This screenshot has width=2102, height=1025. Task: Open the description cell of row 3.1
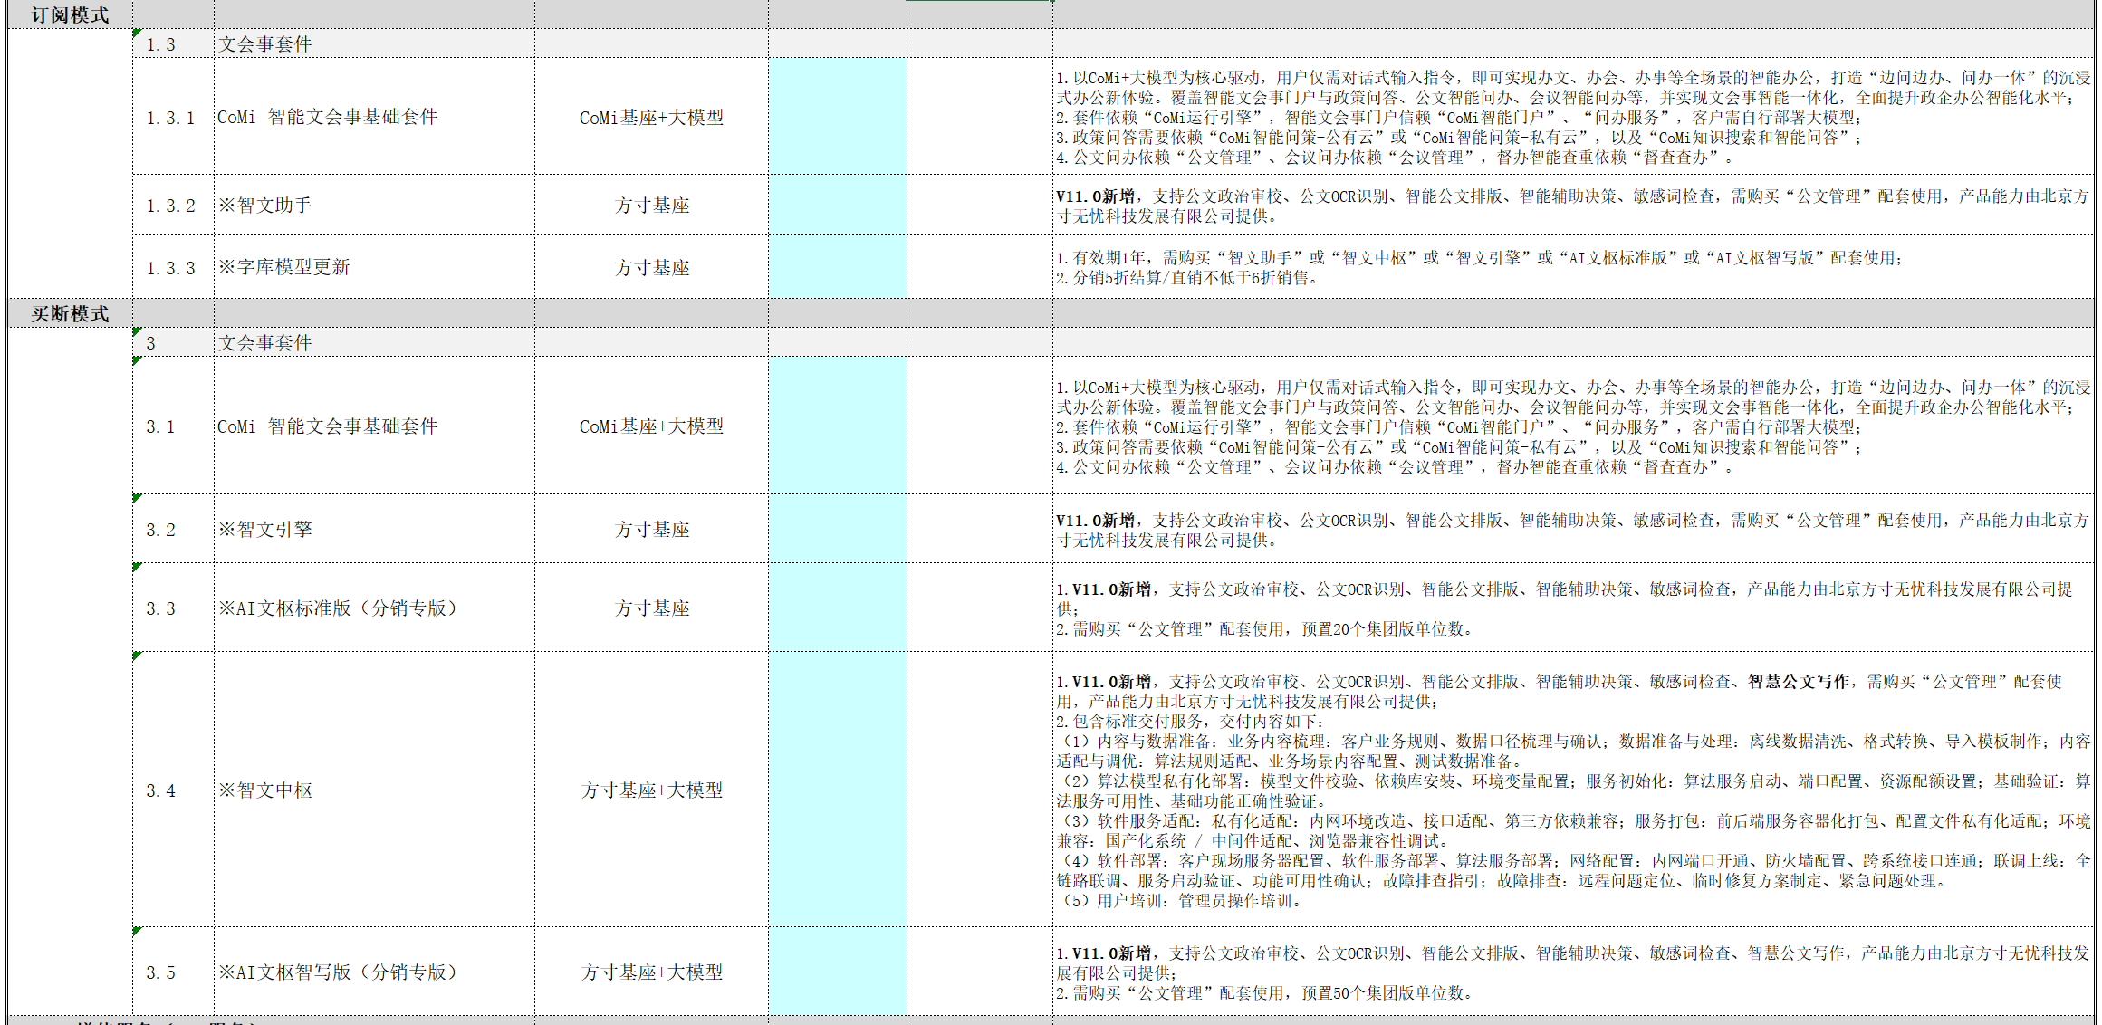[1573, 426]
